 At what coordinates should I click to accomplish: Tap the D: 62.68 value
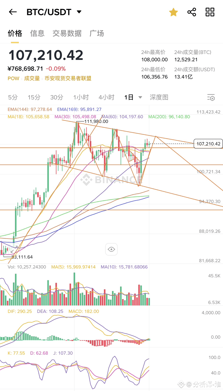point(39,353)
